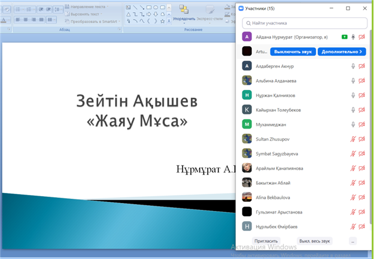374x259 pixels.
Task: Toggle center text alignment in Абзац group
Action: pos(26,20)
